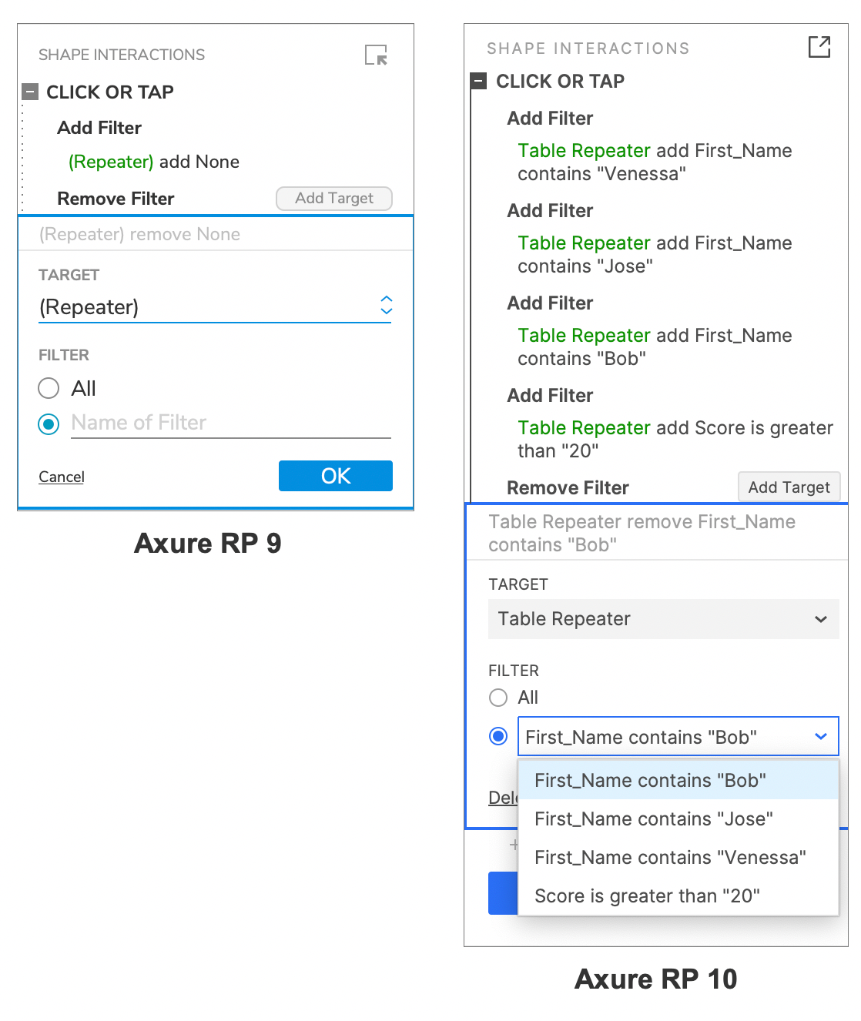Click Table Repeater add Score is greater row
This screenshot has height=1021, width=861.
pyautogui.click(x=675, y=439)
